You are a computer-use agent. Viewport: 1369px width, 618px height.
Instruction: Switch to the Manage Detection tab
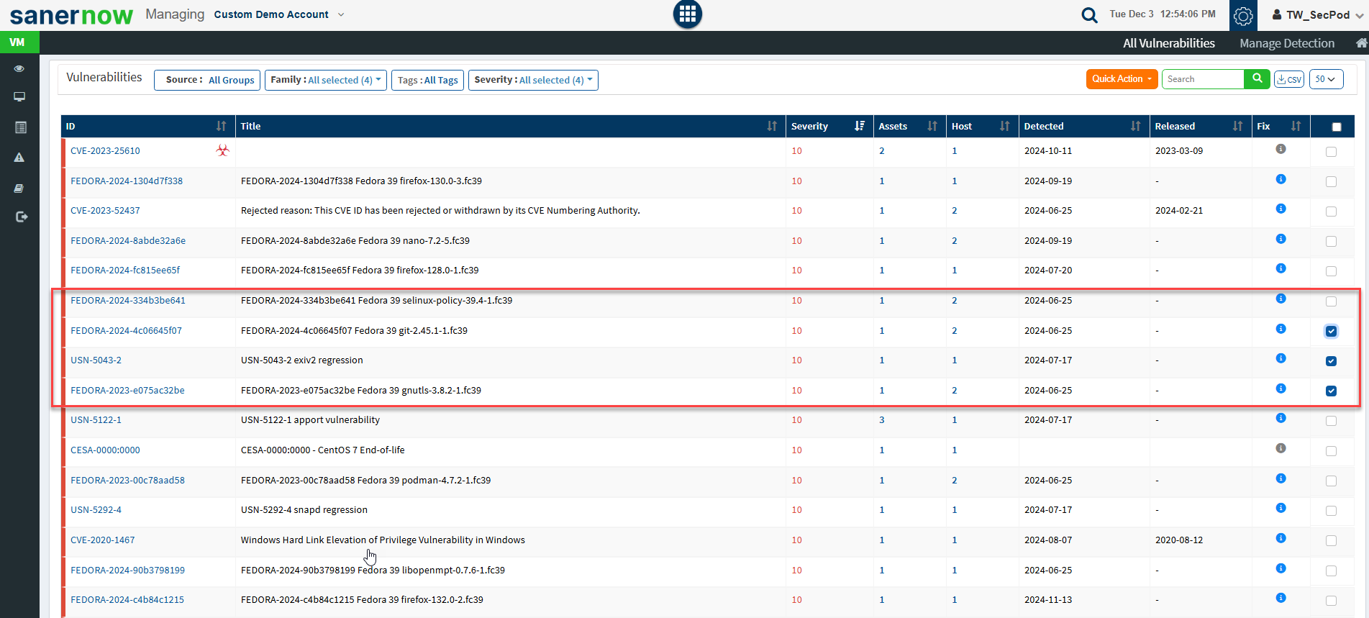[x=1286, y=43]
